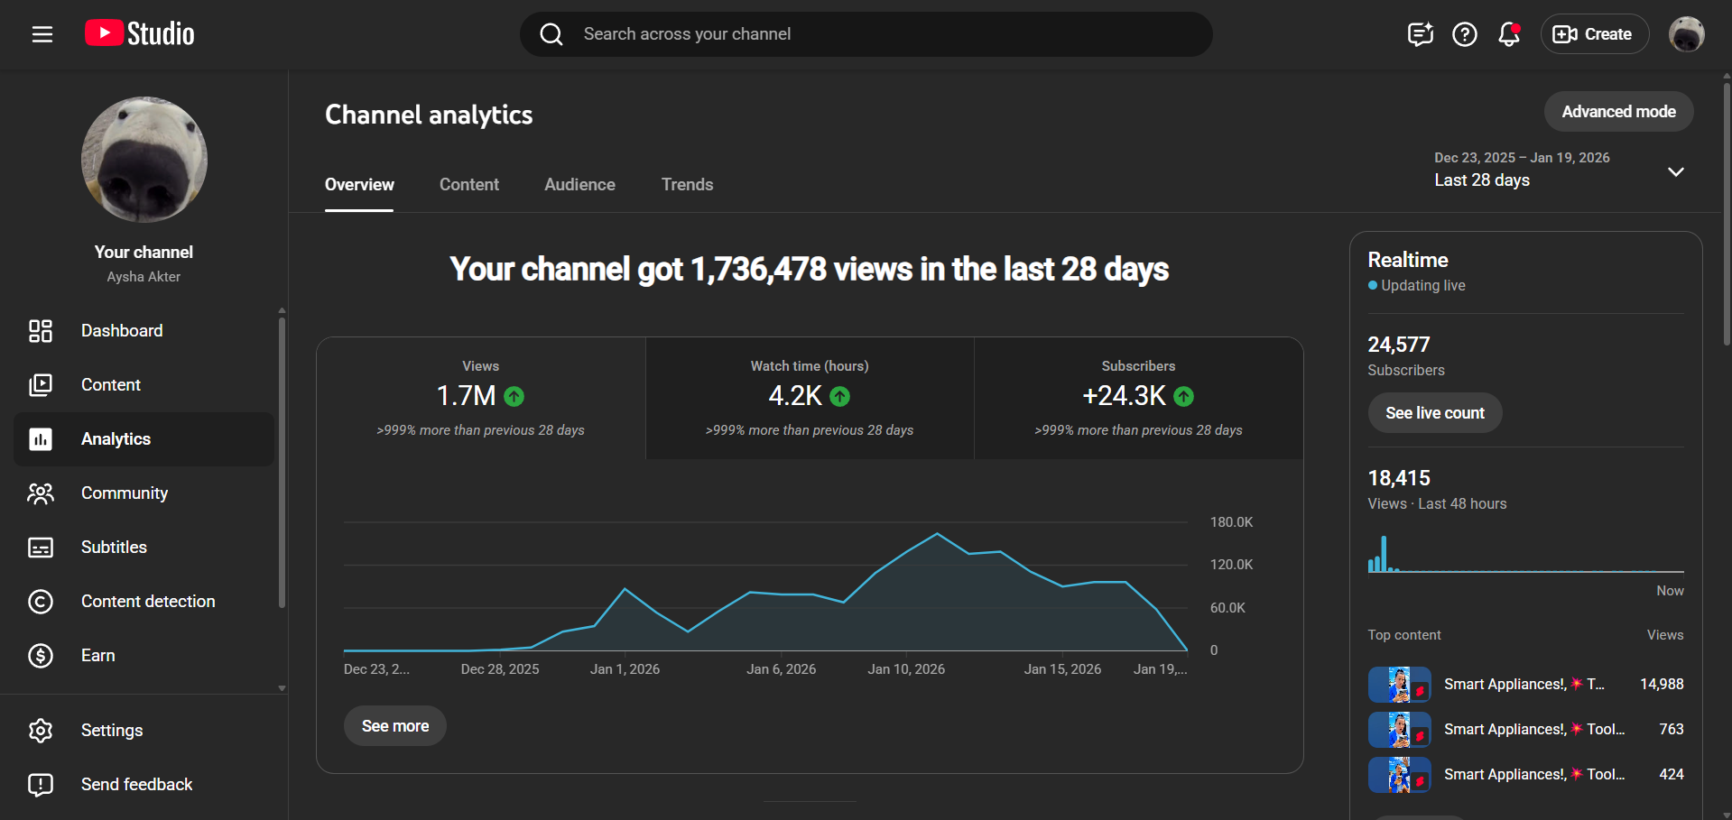The width and height of the screenshot is (1732, 820).
Task: Go to Earn section in sidebar
Action: point(97,656)
